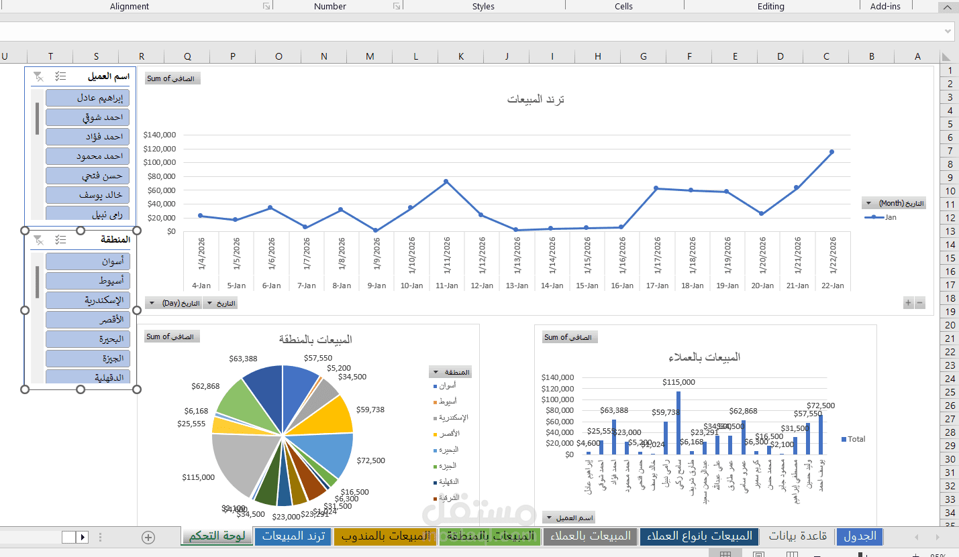The width and height of the screenshot is (959, 557).
Task: Select region الجيزة in the المنطقة slicer
Action: (x=88, y=359)
